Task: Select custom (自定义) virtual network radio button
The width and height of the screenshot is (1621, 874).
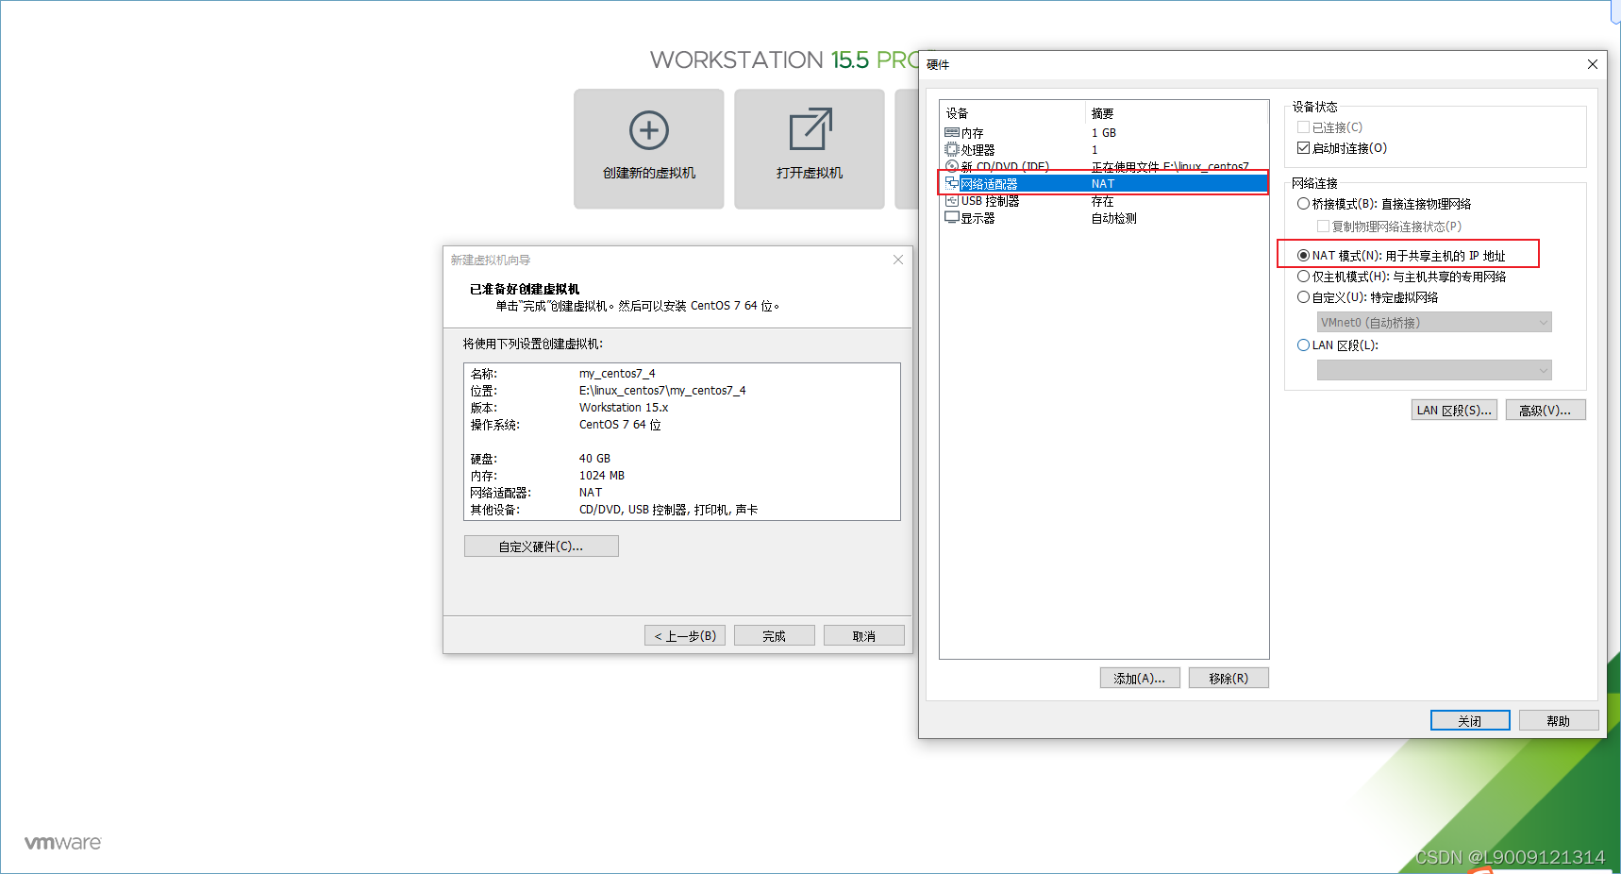Action: 1303,297
